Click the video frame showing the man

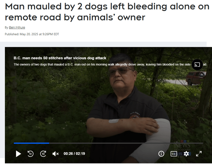tap(108, 101)
